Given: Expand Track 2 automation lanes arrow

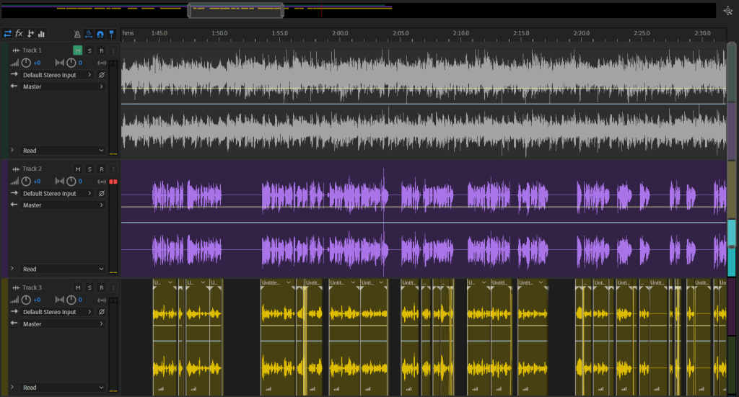Looking at the screenshot, I should point(12,269).
